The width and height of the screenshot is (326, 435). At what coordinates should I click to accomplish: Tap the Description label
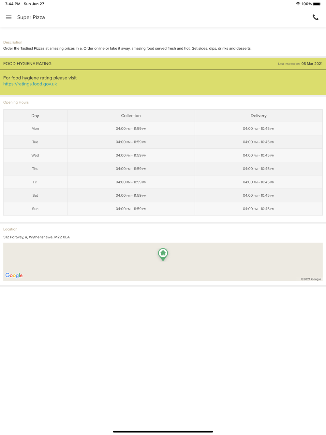[13, 42]
